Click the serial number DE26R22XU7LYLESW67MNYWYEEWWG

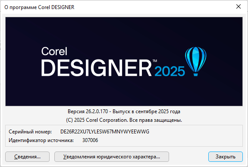105,132
